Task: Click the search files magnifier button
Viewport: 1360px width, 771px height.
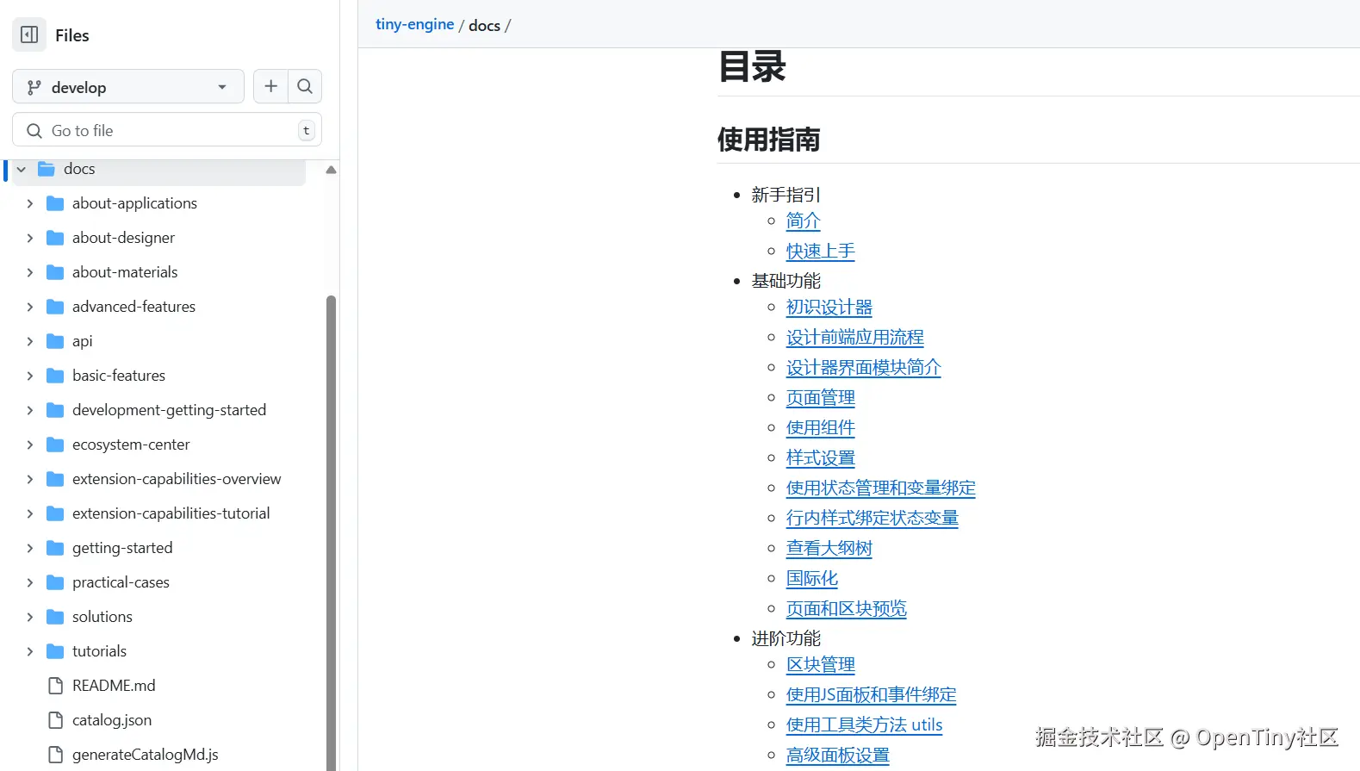Action: tap(305, 86)
